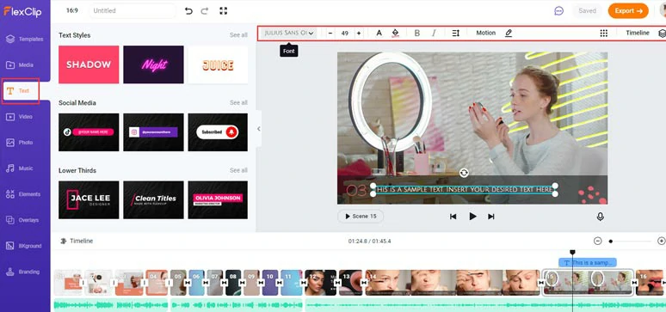Screen dimensions: 666x312
Task: Click the undo arrow icon
Action: tap(188, 11)
